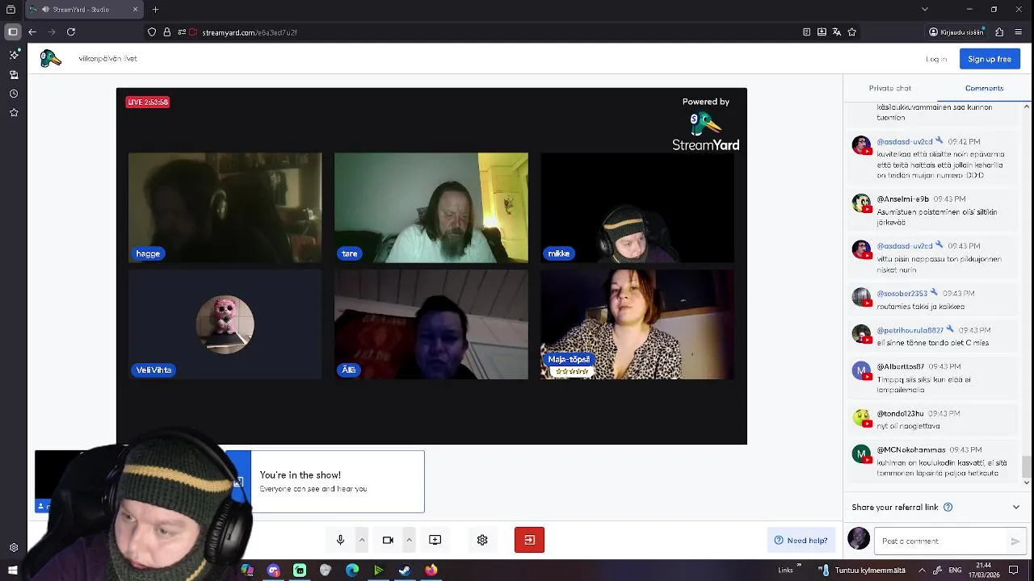
Task: Expand the Share your referral link section
Action: 1016,508
